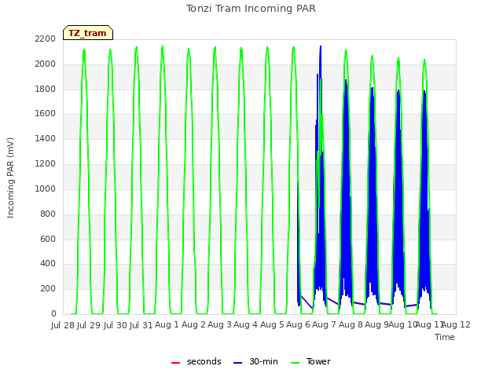Click the blue 30-min data cluster on Aug 7

pyautogui.click(x=346, y=192)
